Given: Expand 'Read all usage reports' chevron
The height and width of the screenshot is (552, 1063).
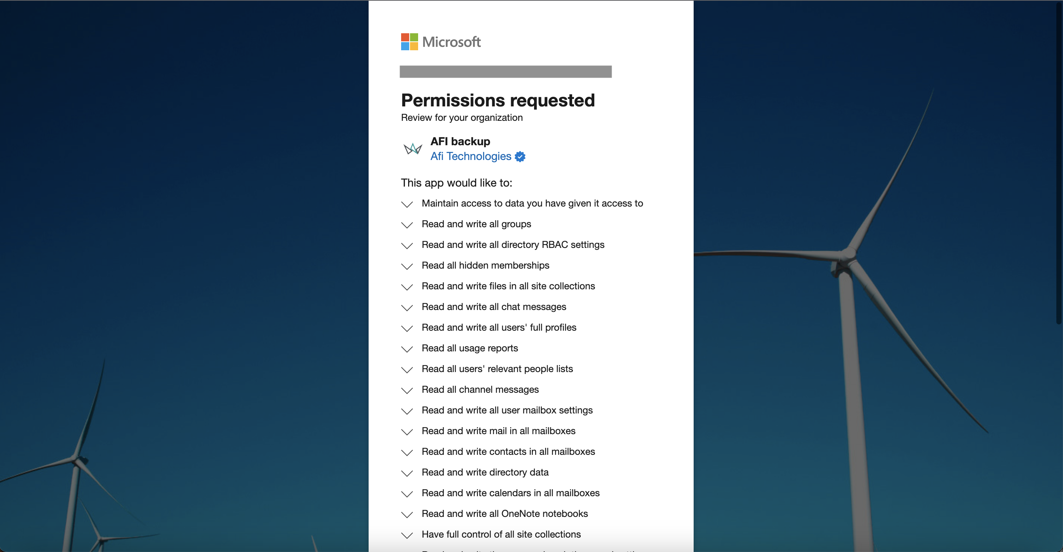Looking at the screenshot, I should point(407,349).
